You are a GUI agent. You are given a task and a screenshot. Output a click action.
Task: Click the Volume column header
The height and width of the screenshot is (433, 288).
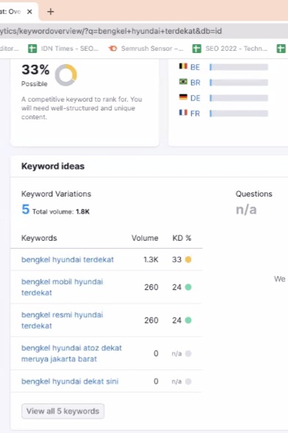pos(145,238)
